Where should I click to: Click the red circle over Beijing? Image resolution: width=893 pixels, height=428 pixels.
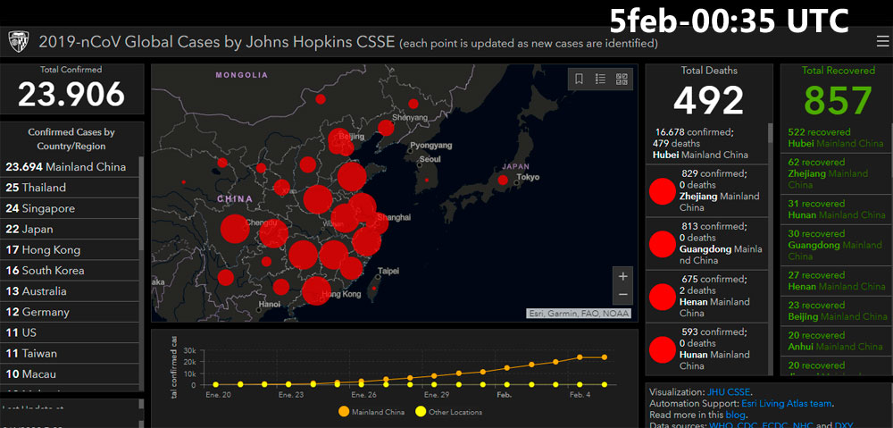pyautogui.click(x=341, y=141)
